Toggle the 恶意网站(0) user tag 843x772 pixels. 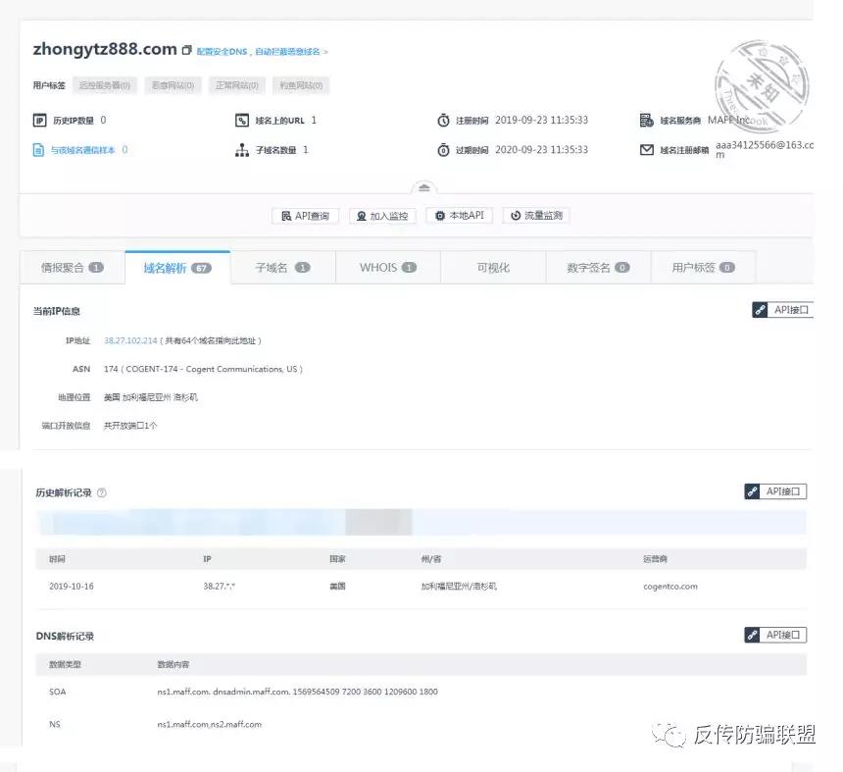[173, 85]
